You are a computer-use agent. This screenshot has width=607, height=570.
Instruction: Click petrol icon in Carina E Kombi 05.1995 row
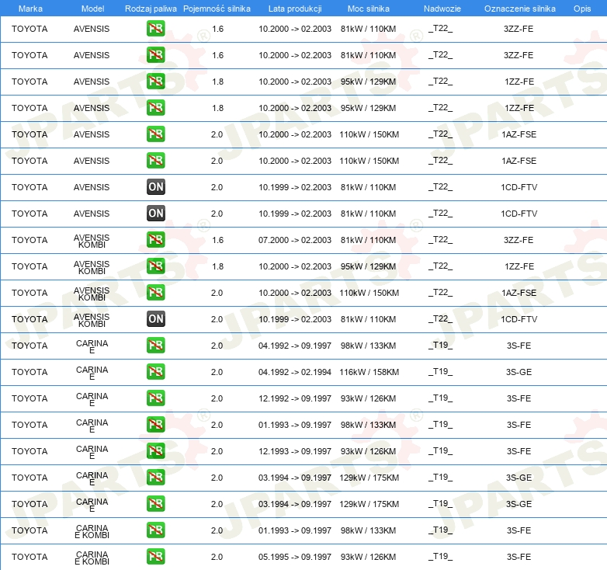[155, 556]
